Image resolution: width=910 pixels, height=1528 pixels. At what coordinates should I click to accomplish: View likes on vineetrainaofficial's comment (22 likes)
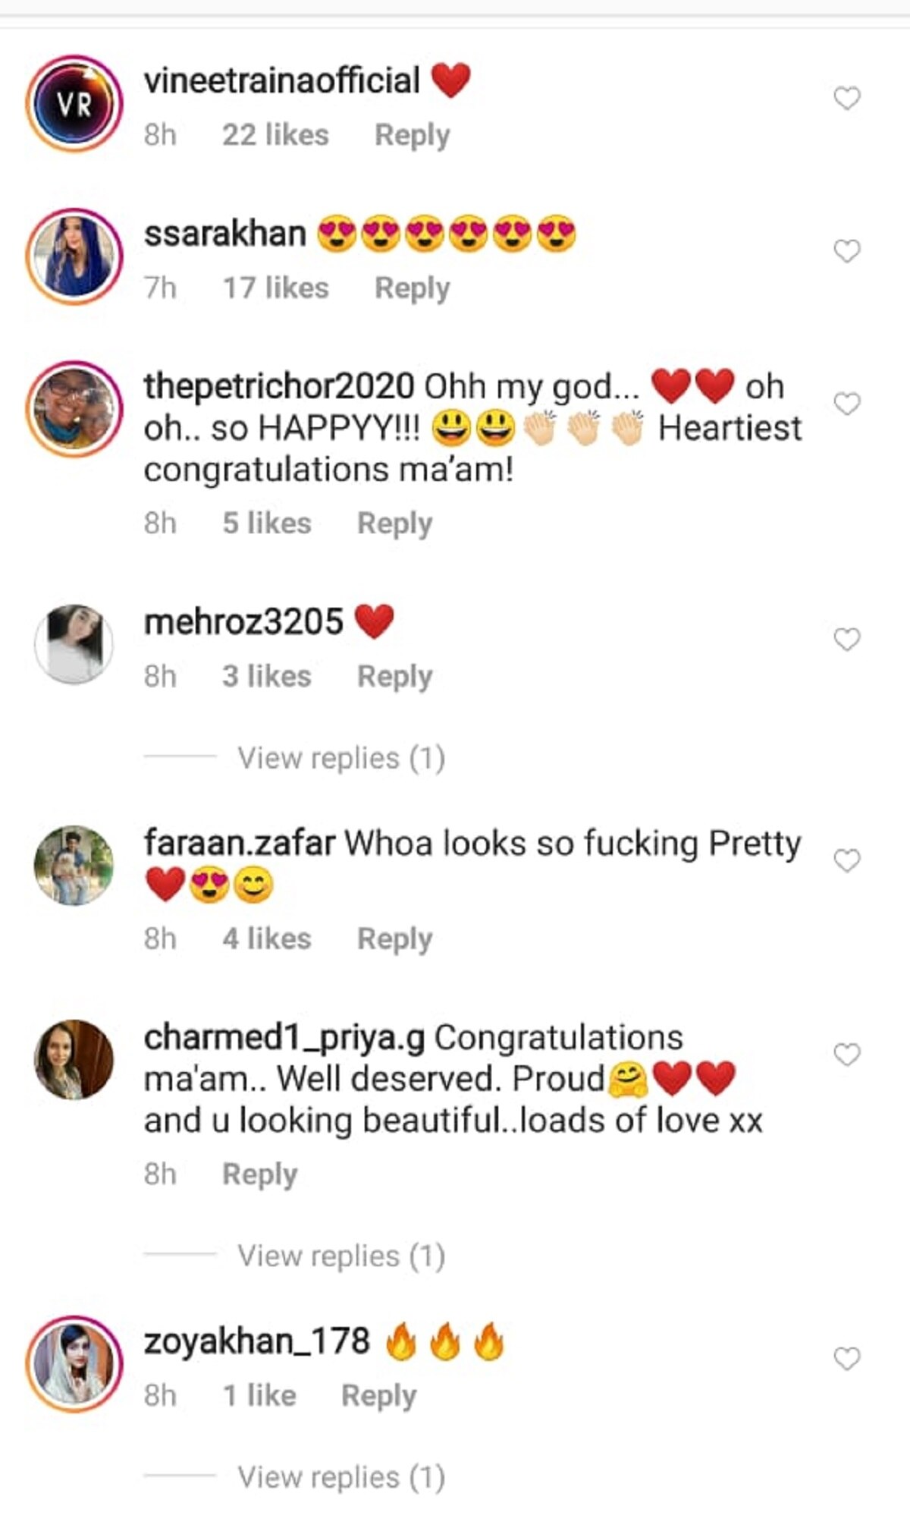[275, 135]
